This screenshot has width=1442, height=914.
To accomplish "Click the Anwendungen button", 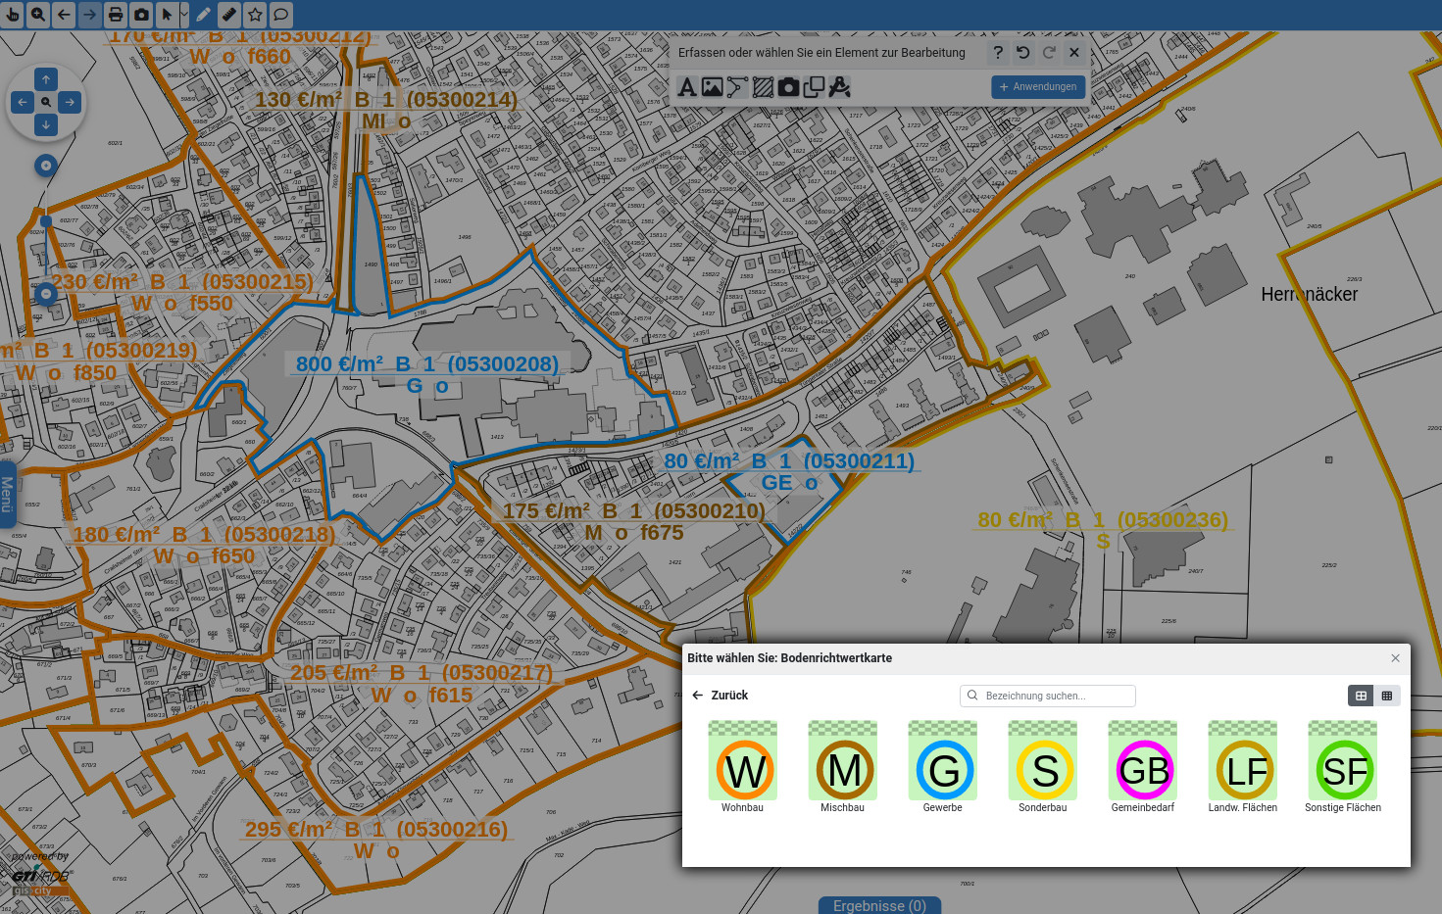I will [x=1037, y=87].
